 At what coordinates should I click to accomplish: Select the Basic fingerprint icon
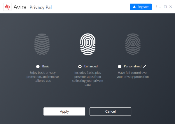[x=42, y=44]
